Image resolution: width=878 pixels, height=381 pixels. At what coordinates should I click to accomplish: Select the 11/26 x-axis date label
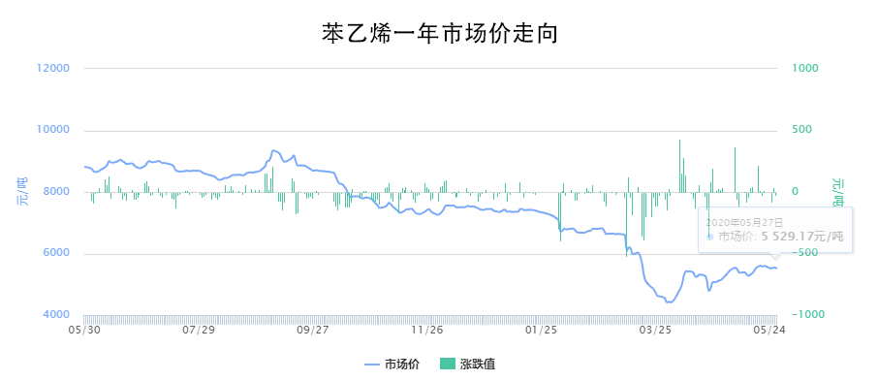tap(427, 330)
